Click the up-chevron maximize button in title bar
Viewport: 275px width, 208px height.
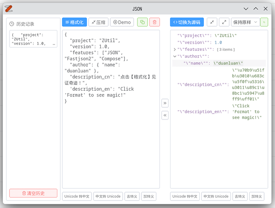[256, 9]
